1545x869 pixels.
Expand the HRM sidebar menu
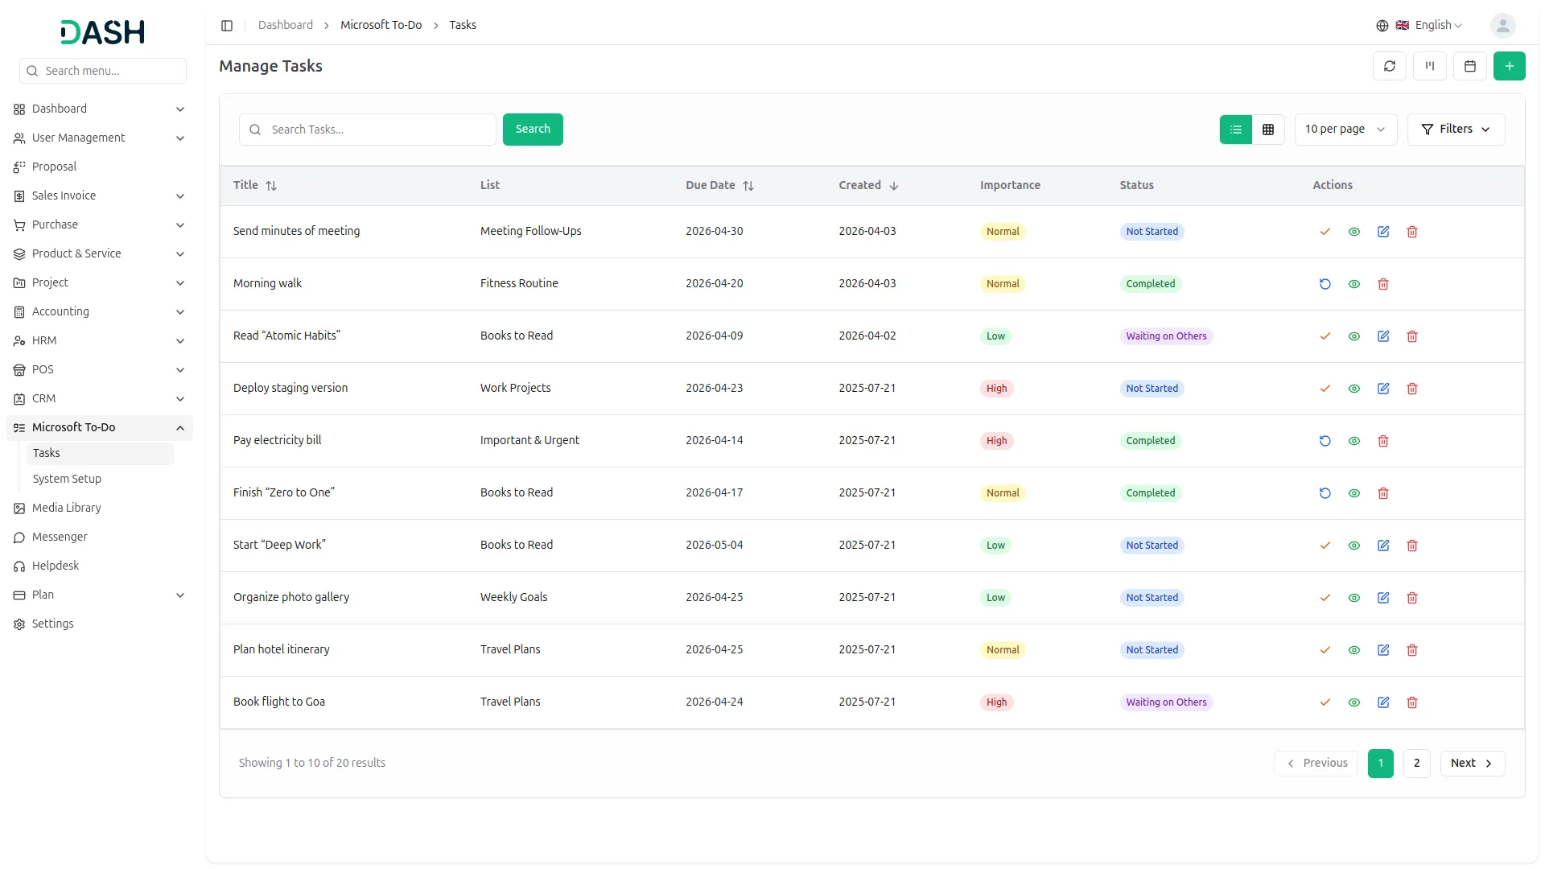coord(99,341)
